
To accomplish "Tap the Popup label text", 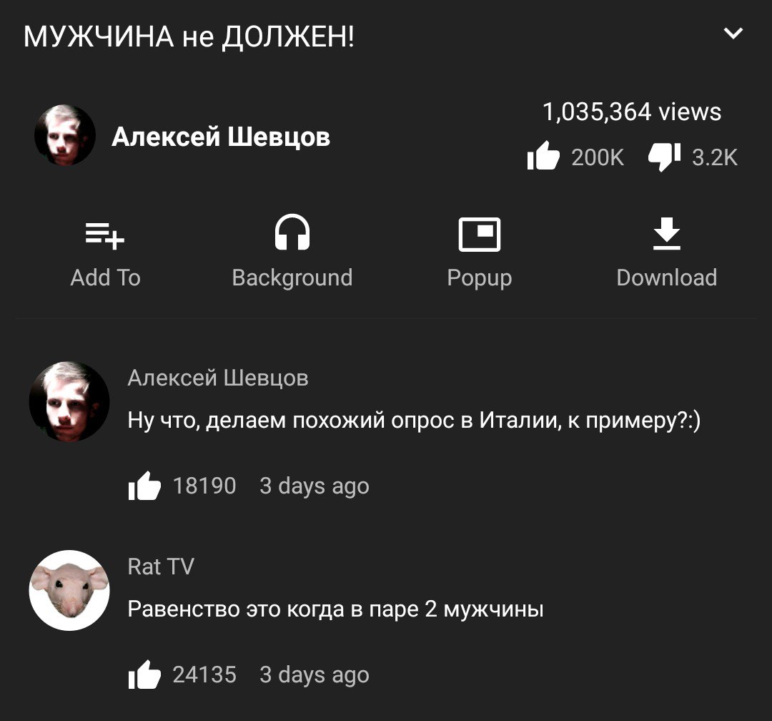I will click(x=480, y=278).
